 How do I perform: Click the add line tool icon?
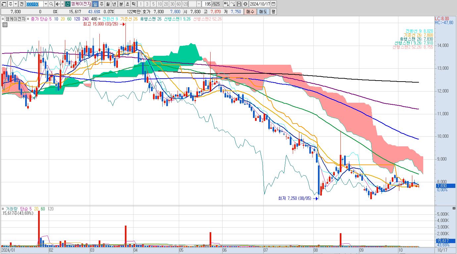233,4
